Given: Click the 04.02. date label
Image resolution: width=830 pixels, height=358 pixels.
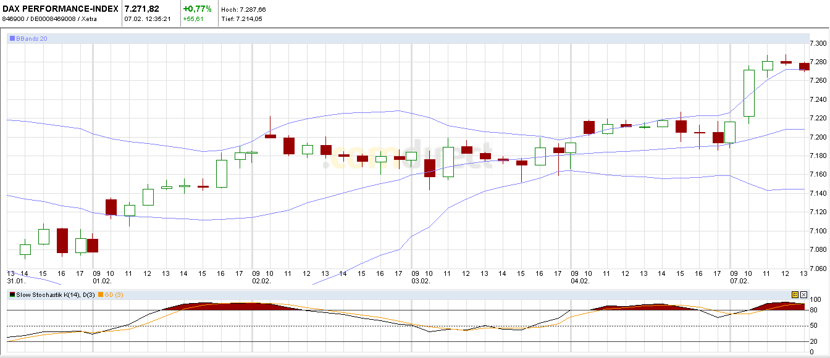Looking at the screenshot, I should tap(580, 281).
